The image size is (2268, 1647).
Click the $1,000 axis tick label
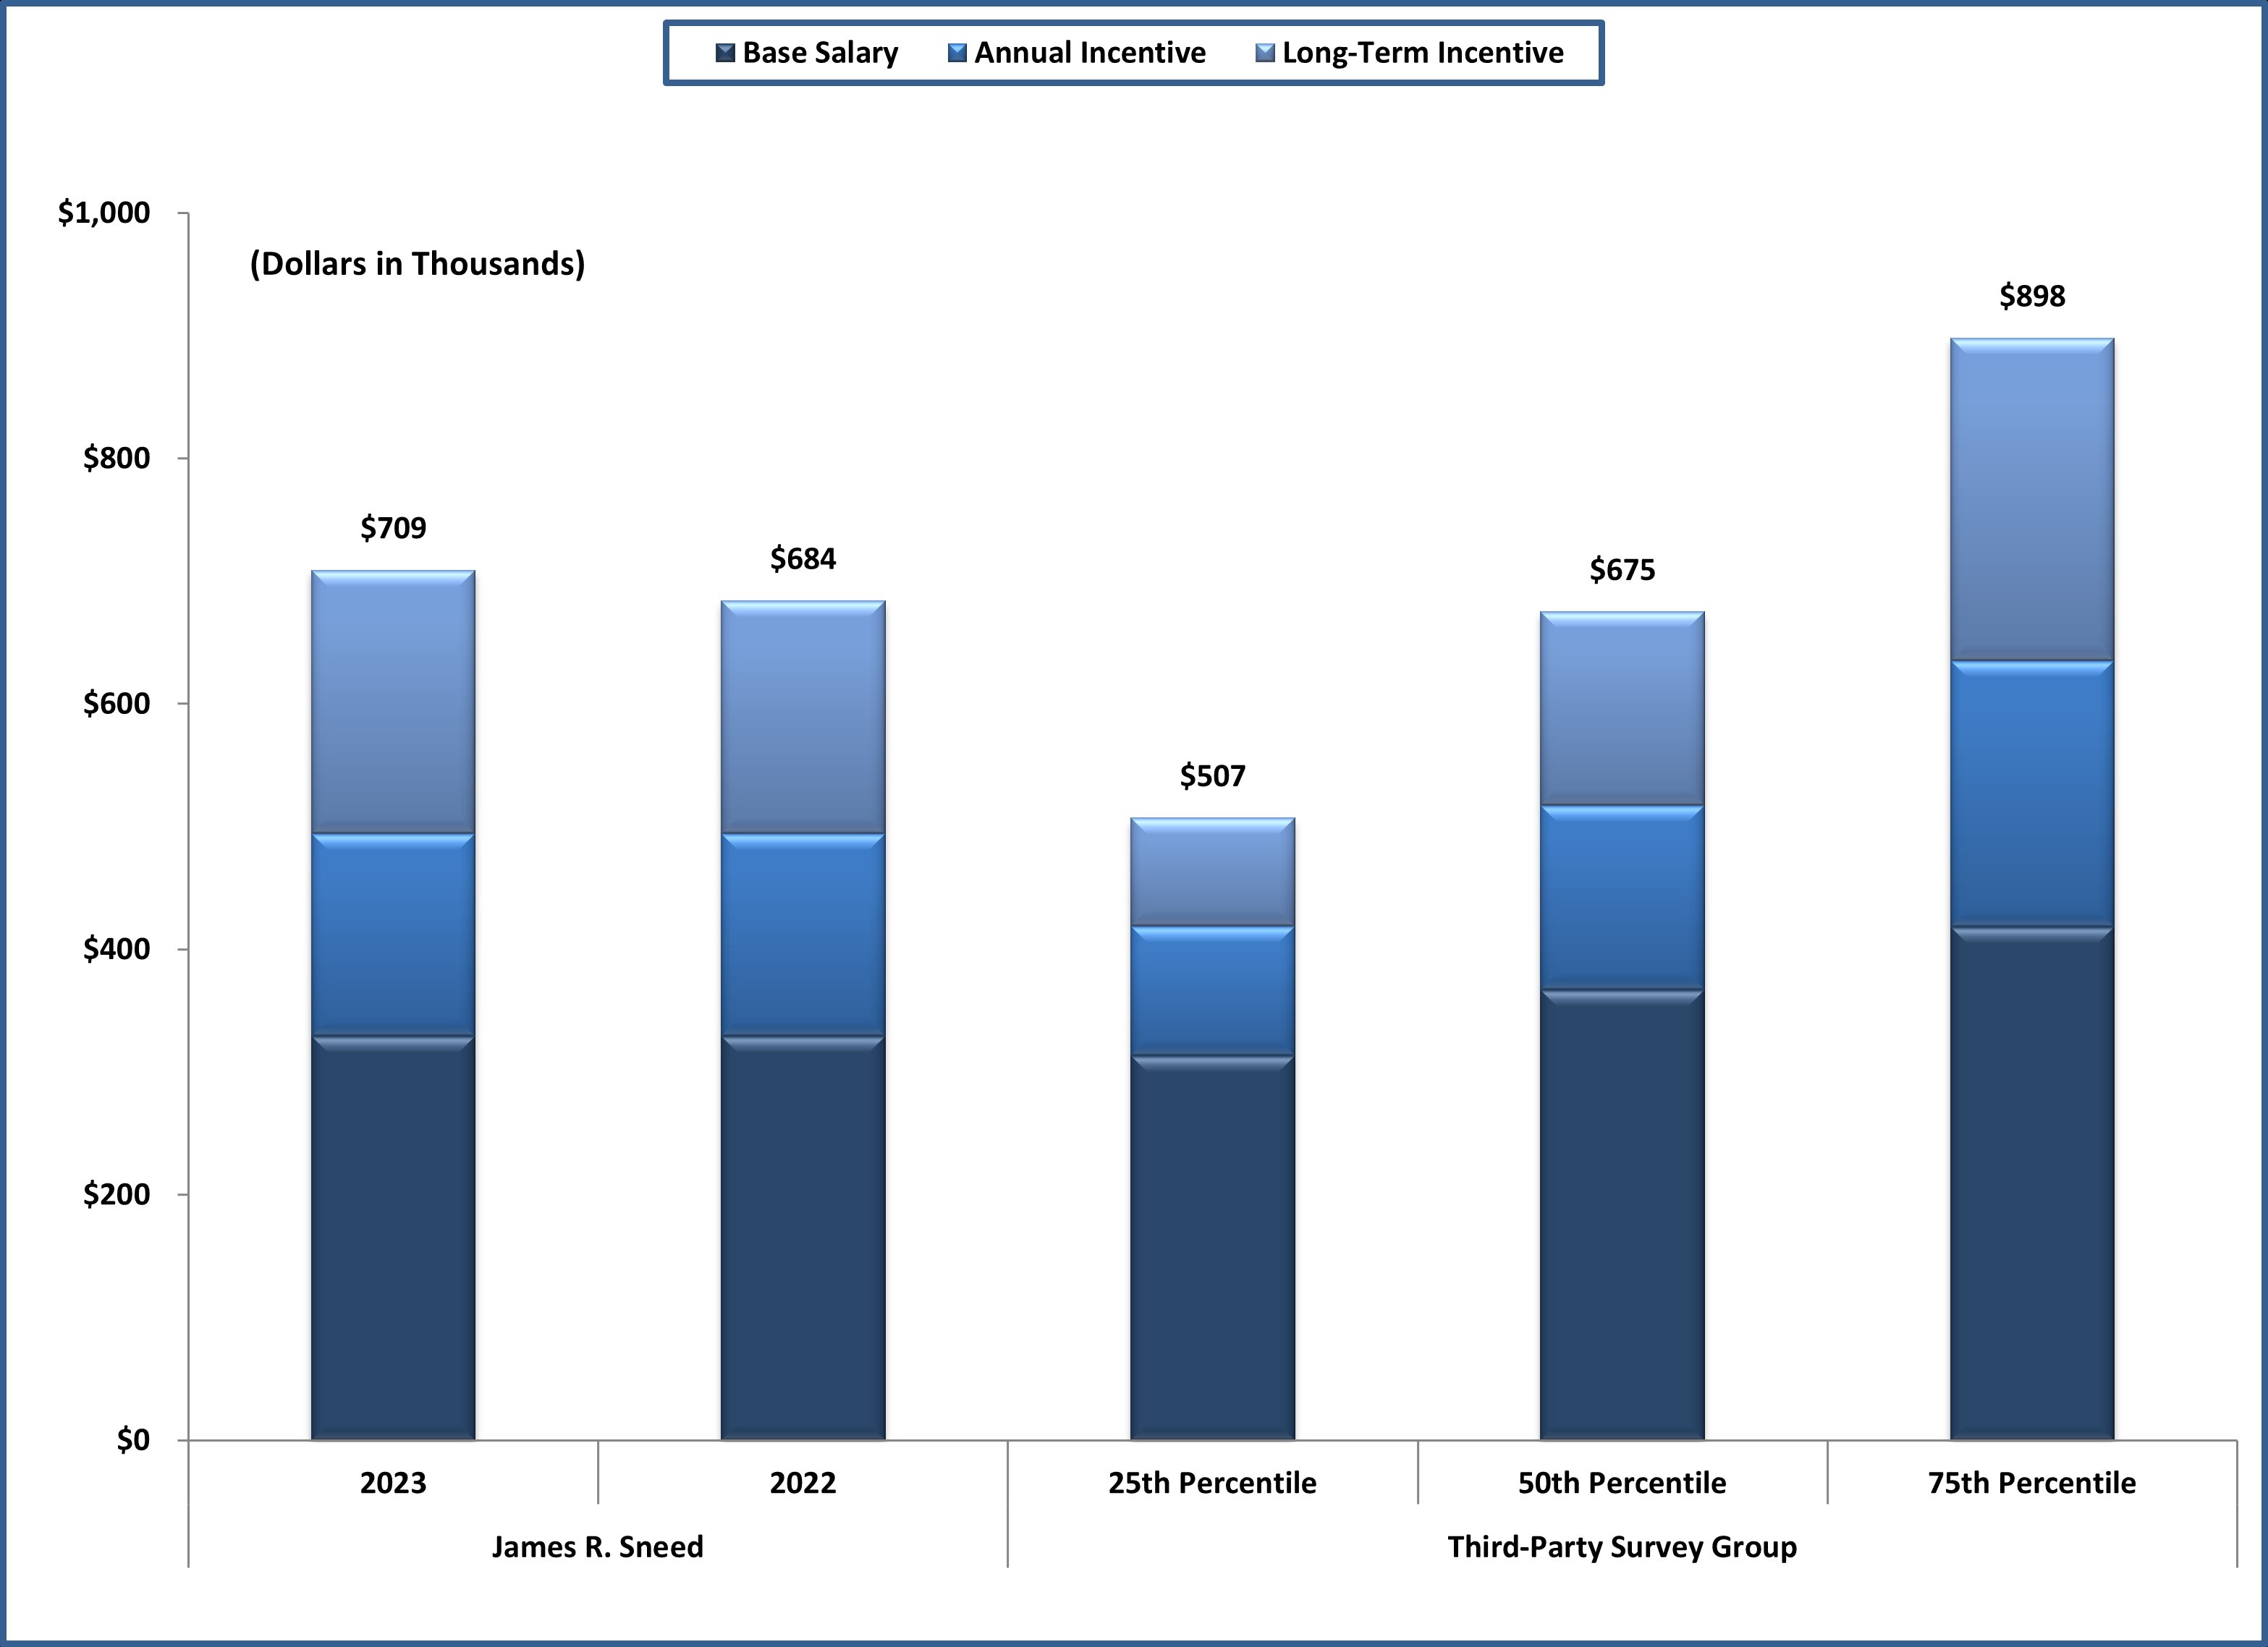[x=104, y=213]
